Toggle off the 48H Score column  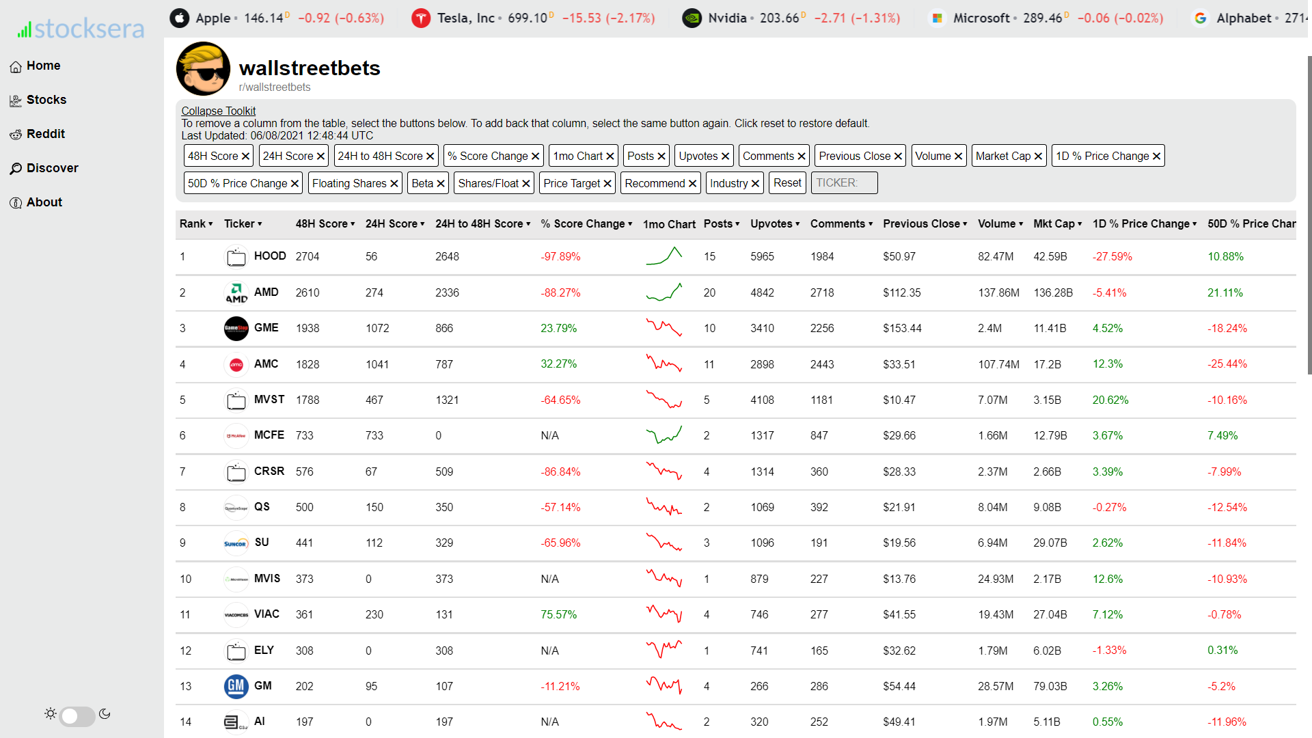click(219, 156)
